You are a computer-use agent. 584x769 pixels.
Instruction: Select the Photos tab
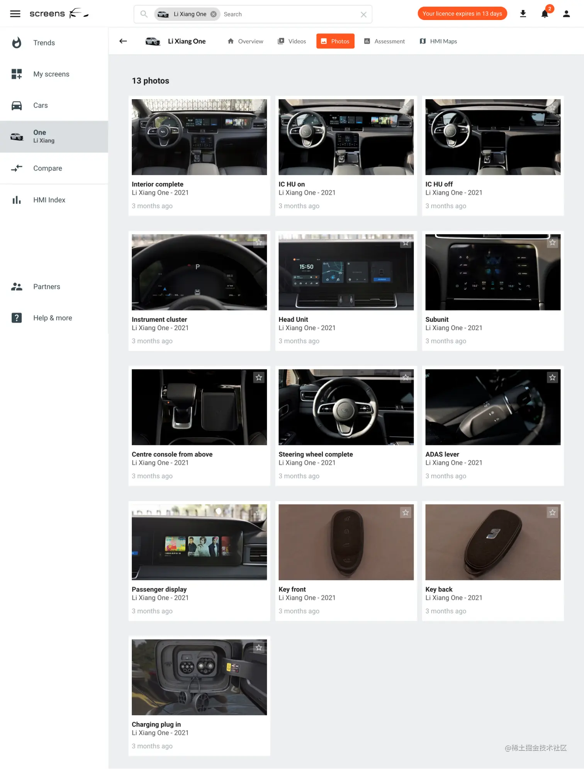(335, 41)
